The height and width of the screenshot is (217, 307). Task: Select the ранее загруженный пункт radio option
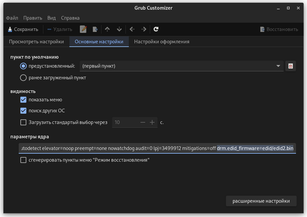(24, 78)
